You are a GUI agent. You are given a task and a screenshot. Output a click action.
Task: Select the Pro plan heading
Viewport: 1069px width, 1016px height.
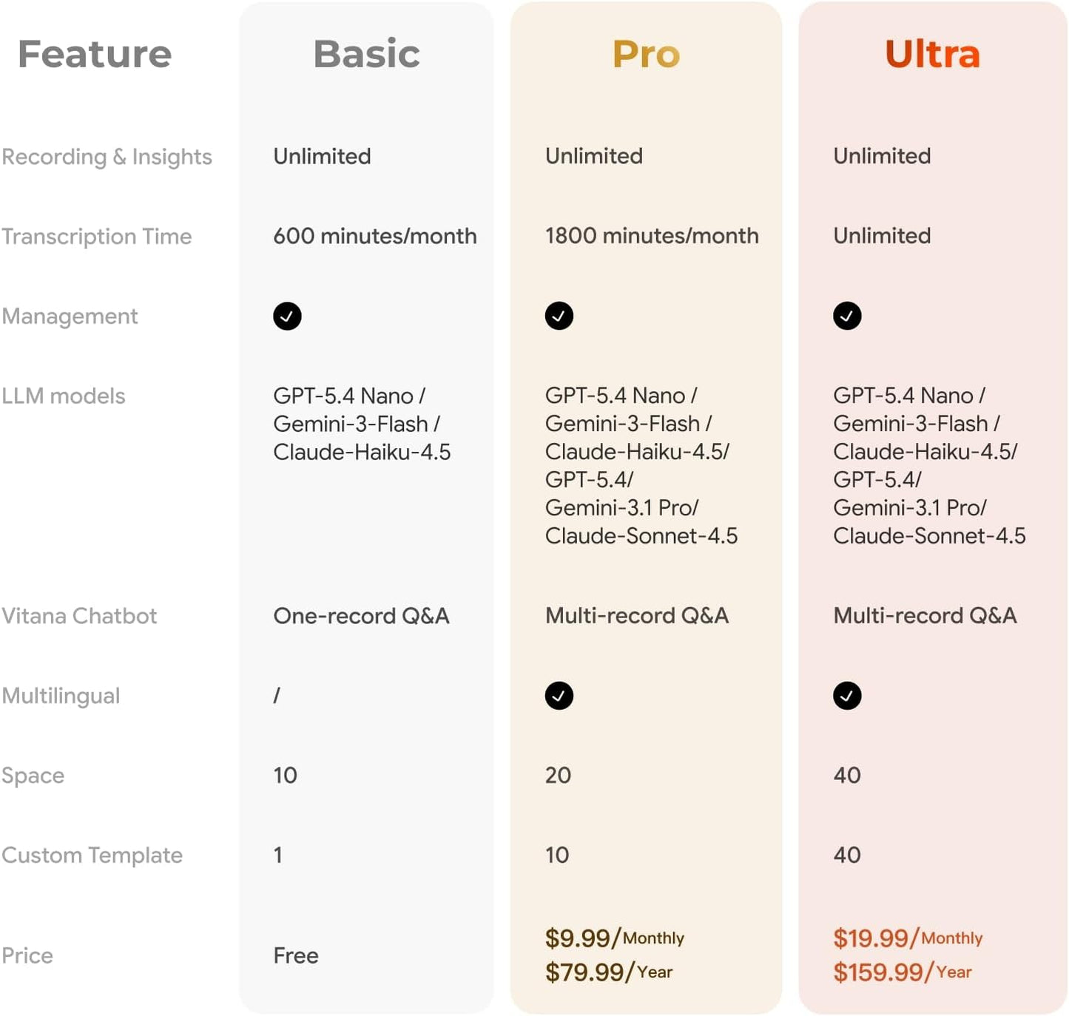(x=646, y=54)
